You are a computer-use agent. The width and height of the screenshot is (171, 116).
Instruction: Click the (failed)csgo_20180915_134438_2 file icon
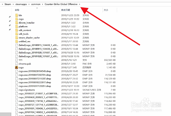[x=16, y=49]
